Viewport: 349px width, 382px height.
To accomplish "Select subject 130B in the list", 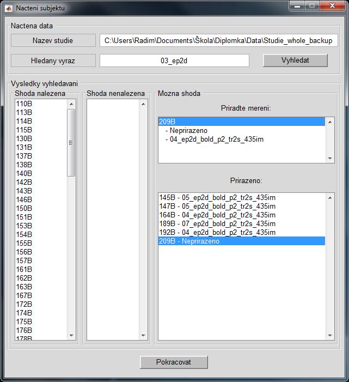I will pyautogui.click(x=41, y=138).
